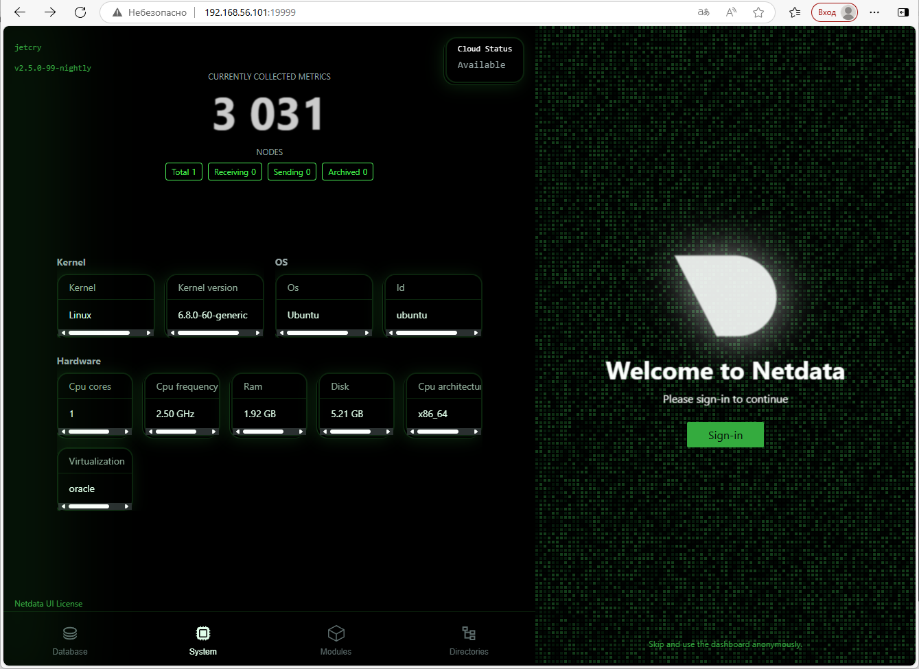Open browser settings ellipsis menu
The image size is (919, 669).
[874, 12]
